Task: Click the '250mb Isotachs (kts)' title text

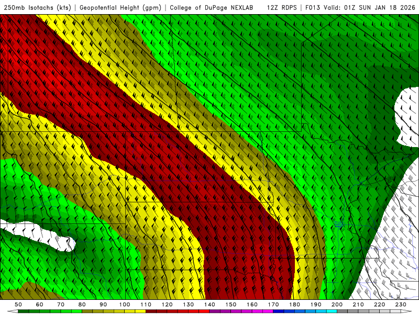Action: pyautogui.click(x=38, y=8)
